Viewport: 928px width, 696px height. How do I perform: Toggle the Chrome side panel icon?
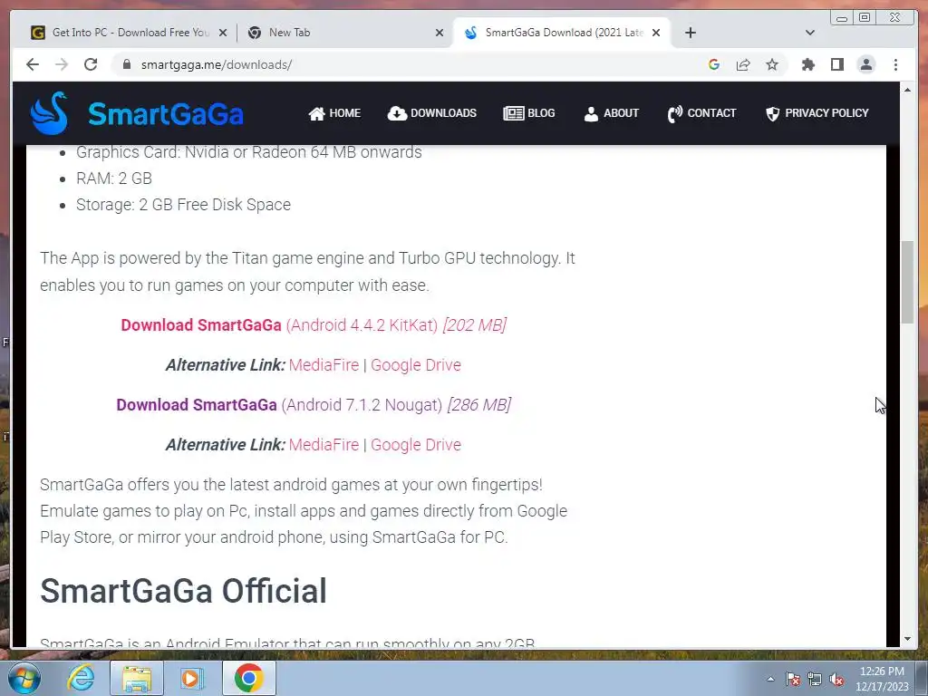click(x=836, y=64)
